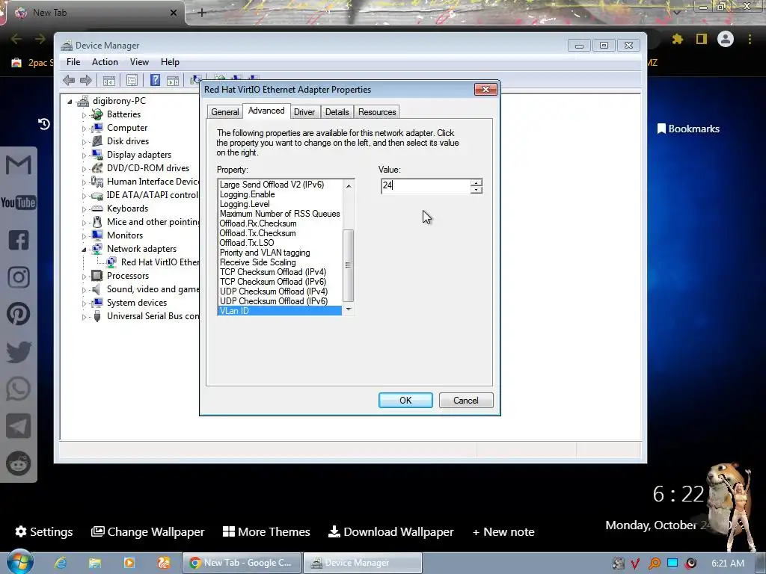The height and width of the screenshot is (574, 766).
Task: Open the Chrome profile avatar
Action: pyautogui.click(x=726, y=39)
